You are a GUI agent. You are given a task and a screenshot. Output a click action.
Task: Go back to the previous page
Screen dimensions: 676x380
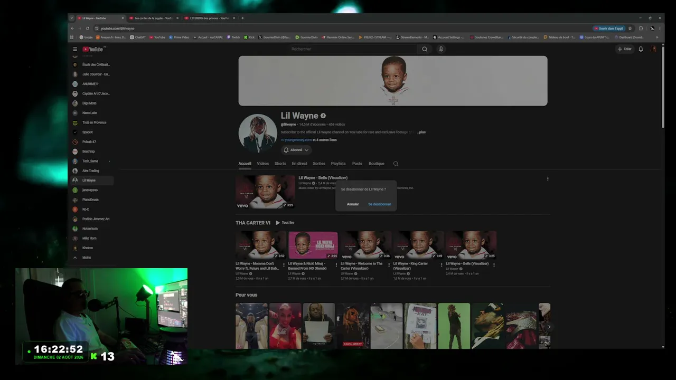[x=72, y=28]
